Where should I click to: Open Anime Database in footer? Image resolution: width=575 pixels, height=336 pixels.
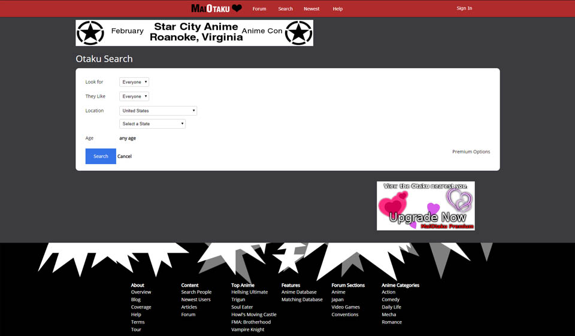[x=299, y=292]
